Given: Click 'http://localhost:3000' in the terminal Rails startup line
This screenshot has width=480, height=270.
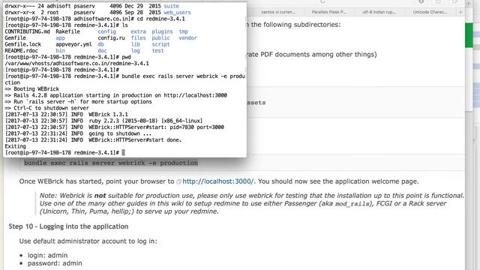Looking at the screenshot, I should coord(195,95).
